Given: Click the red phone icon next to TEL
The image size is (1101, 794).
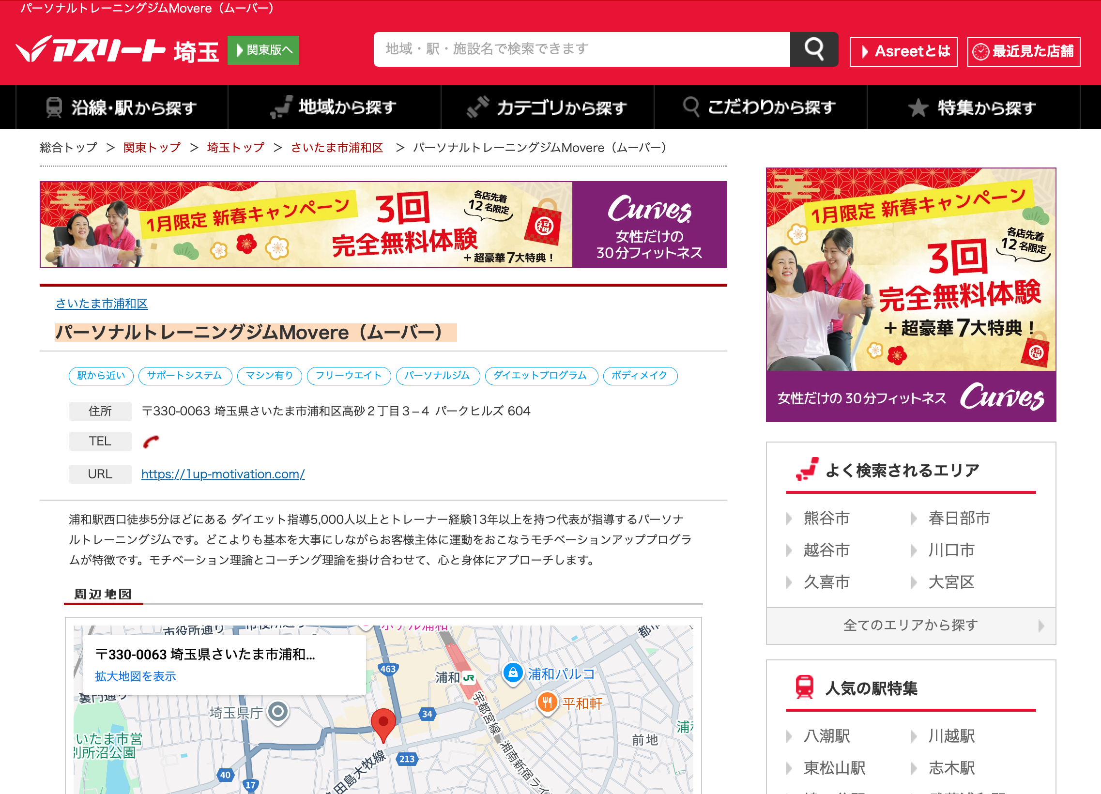Looking at the screenshot, I should pyautogui.click(x=151, y=442).
